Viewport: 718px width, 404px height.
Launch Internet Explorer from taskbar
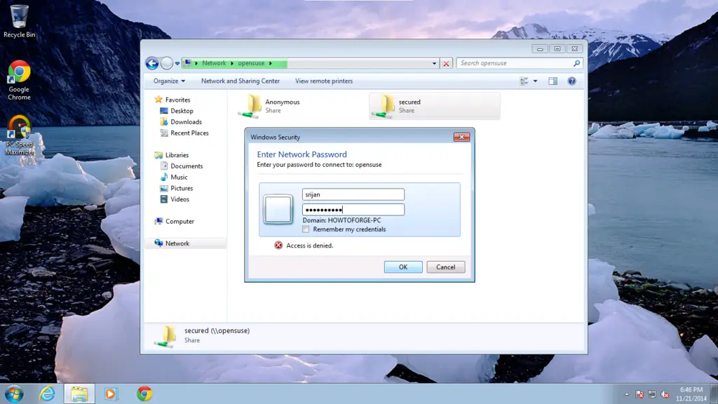coord(47,394)
